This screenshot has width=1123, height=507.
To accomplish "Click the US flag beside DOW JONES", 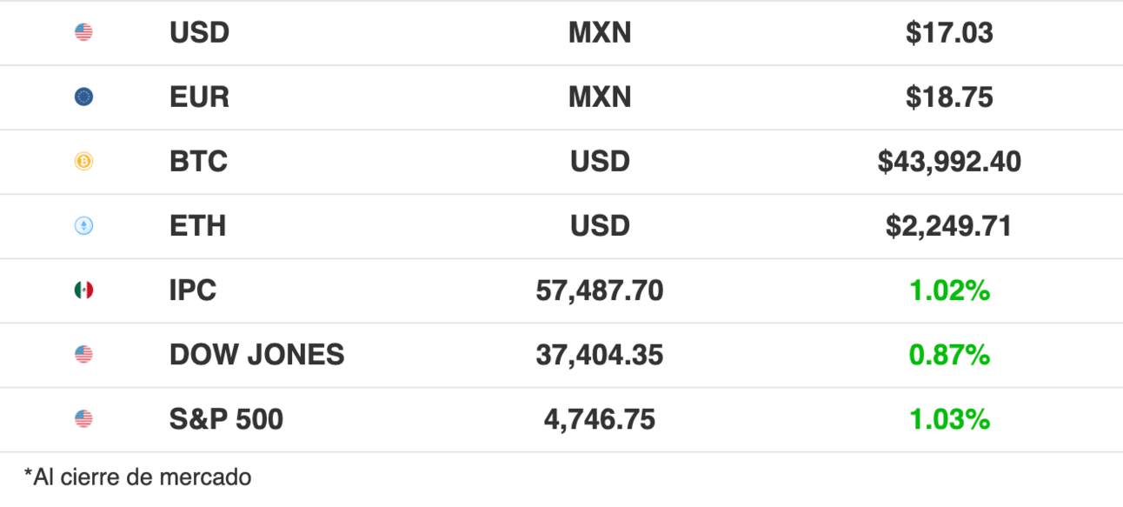I will [x=83, y=355].
